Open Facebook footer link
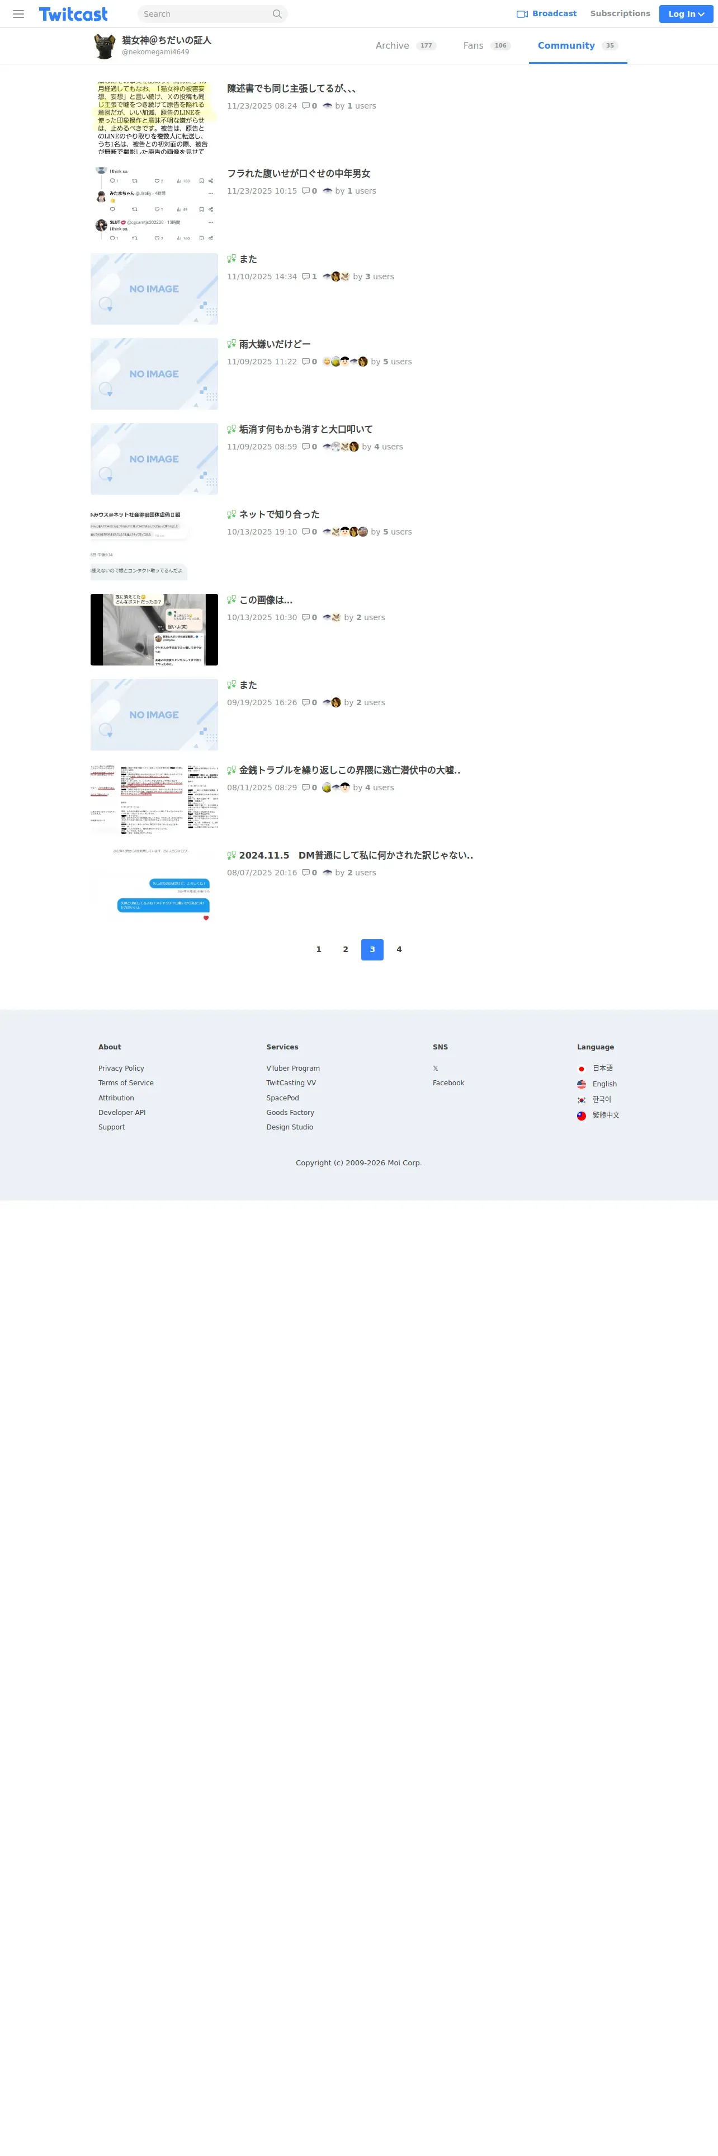The width and height of the screenshot is (718, 2156). [448, 1084]
